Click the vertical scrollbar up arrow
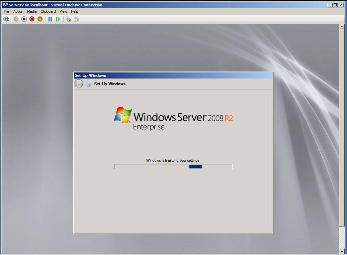The image size is (347, 255). click(342, 27)
